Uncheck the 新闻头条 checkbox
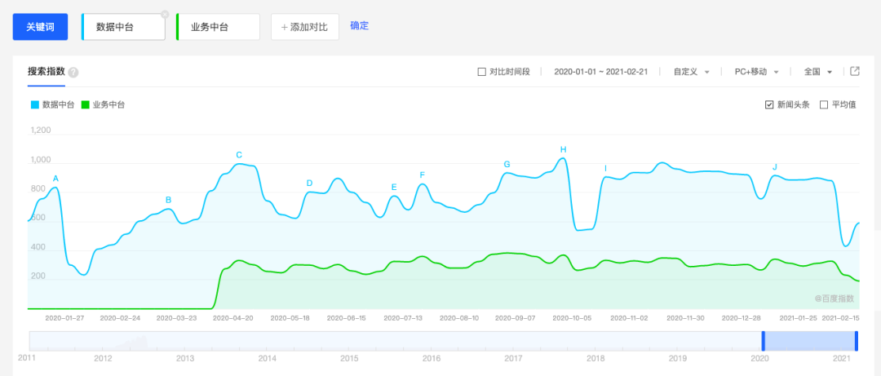Screen dimensions: 881x376 pyautogui.click(x=769, y=104)
